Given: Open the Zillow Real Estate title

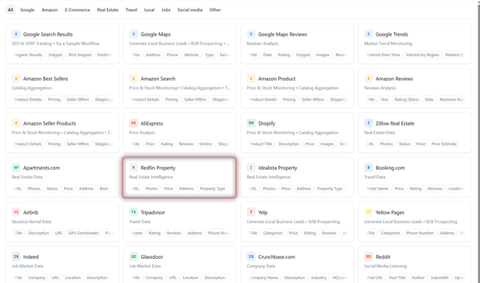Looking at the screenshot, I should click(395, 123).
